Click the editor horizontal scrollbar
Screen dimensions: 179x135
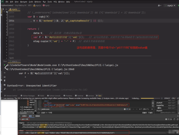[x=89, y=56]
